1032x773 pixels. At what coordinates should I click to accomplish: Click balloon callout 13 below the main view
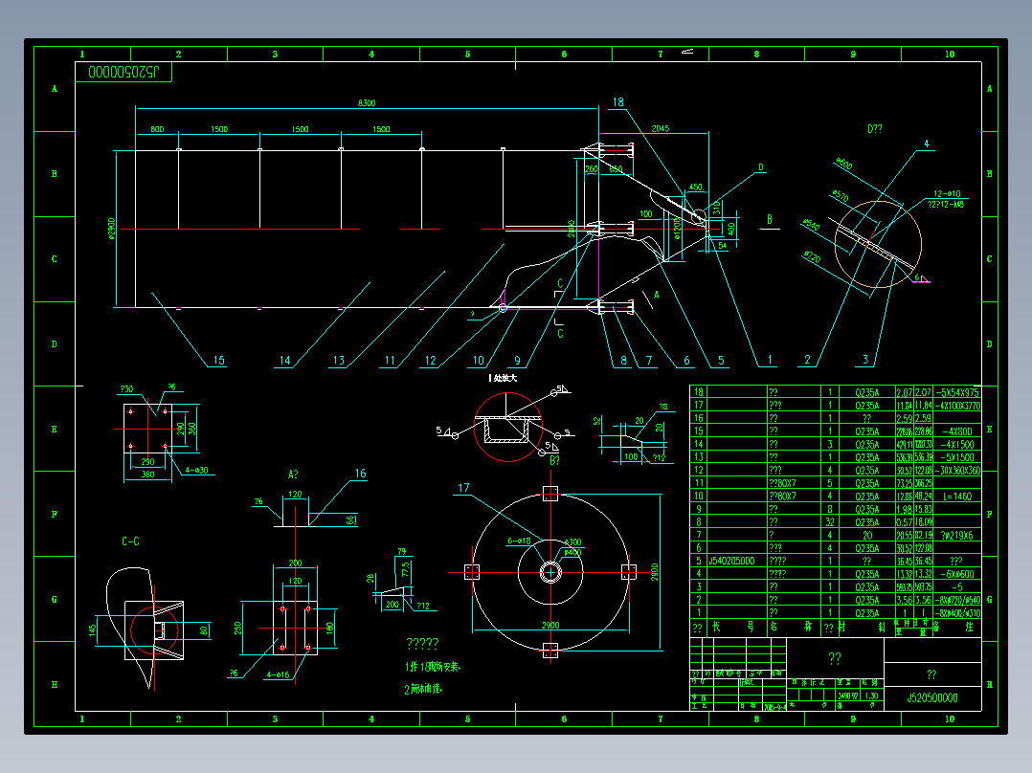[338, 360]
